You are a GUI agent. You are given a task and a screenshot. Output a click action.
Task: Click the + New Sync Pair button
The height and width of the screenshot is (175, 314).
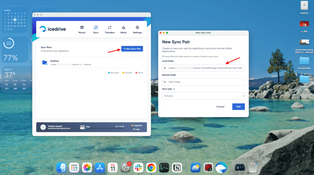(132, 49)
